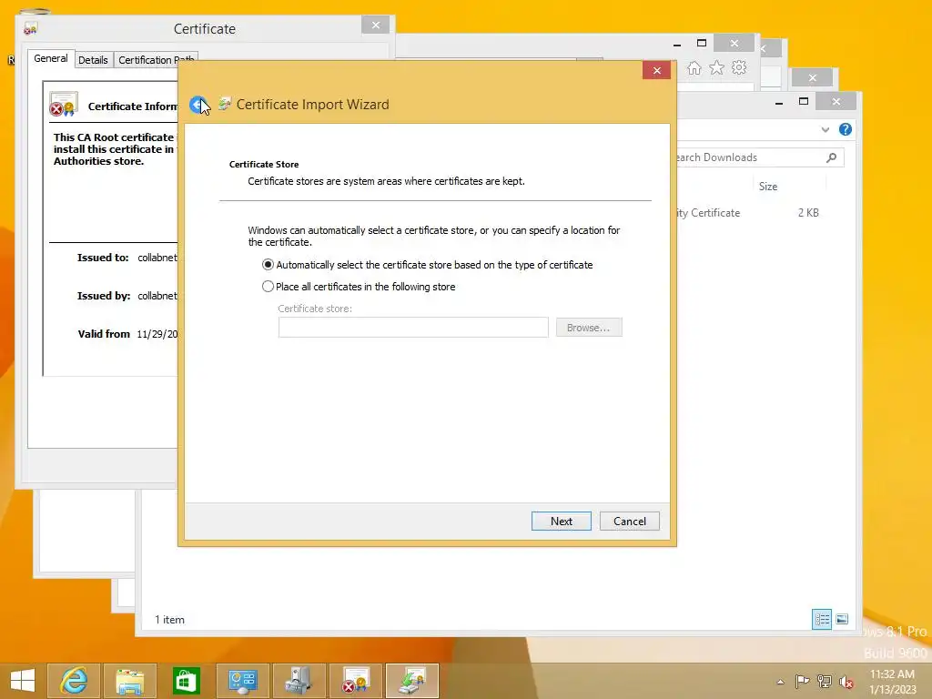The width and height of the screenshot is (932, 699).
Task: Open Internet Explorer favorites star
Action: (x=717, y=67)
